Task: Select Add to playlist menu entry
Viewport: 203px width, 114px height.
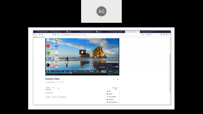Action: 112,97
